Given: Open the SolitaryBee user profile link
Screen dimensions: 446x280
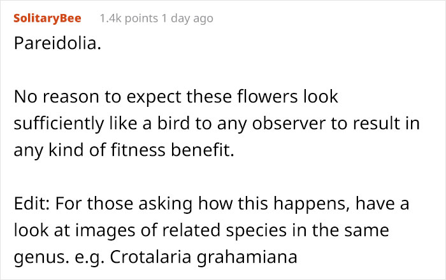Looking at the screenshot, I should coord(48,18).
